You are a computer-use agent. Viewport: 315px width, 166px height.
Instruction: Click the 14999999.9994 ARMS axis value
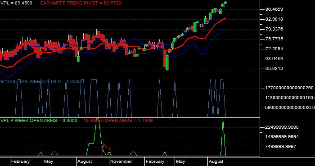point(282,137)
